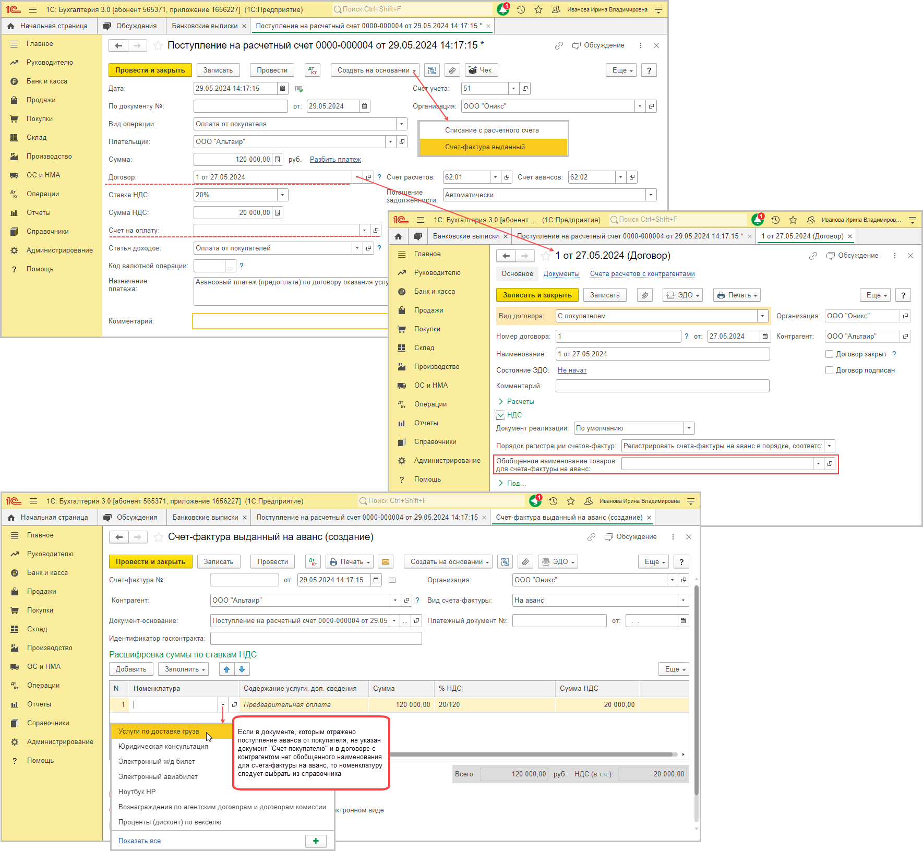Open calendar picker next to Дата field
Viewport: 923px width, 851px height.
click(x=282, y=89)
